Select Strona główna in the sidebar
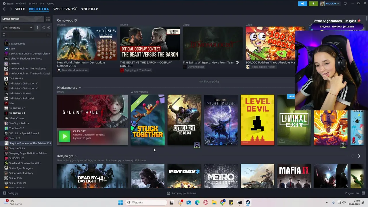This screenshot has height=207, width=368. point(22,19)
